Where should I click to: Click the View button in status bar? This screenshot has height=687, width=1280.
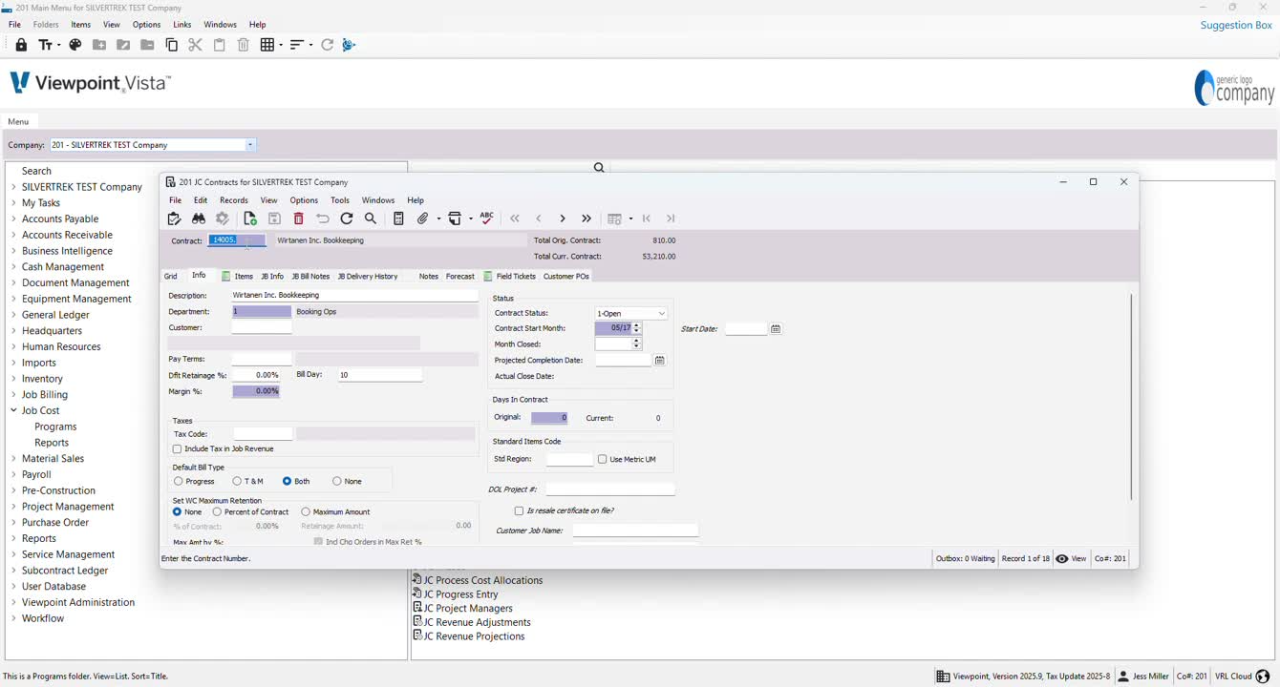point(1071,559)
